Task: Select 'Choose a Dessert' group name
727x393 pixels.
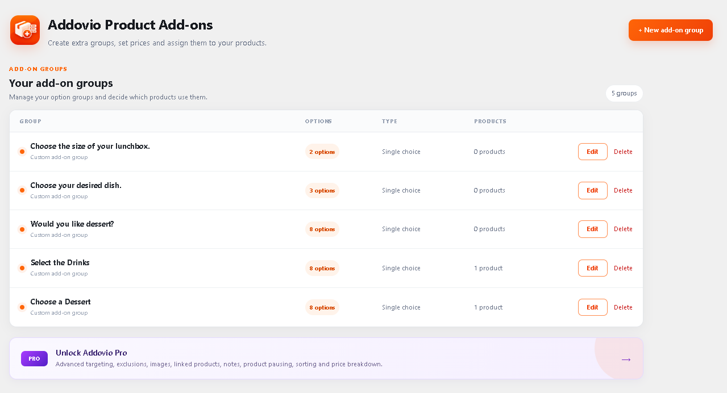Action: [61, 302]
